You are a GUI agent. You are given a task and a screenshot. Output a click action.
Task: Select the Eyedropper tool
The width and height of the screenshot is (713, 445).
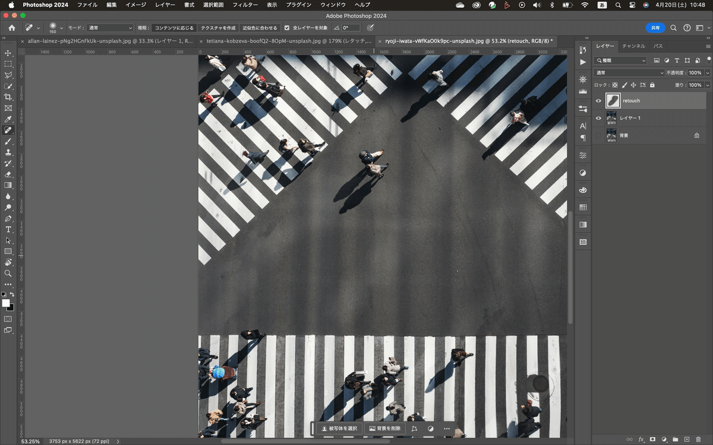click(x=8, y=119)
